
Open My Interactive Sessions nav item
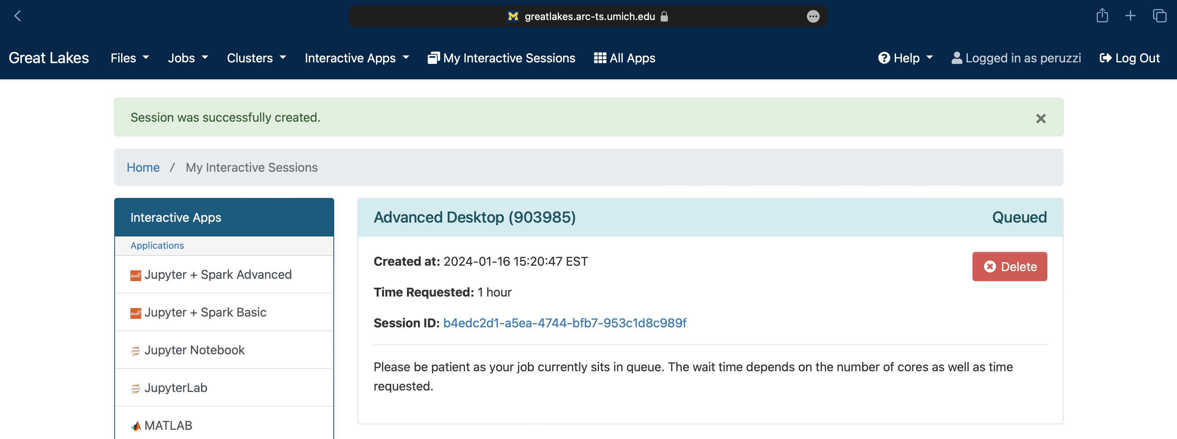(501, 58)
